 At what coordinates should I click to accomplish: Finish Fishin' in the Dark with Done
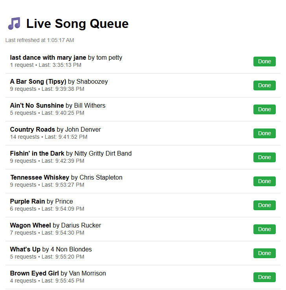pyautogui.click(x=264, y=157)
